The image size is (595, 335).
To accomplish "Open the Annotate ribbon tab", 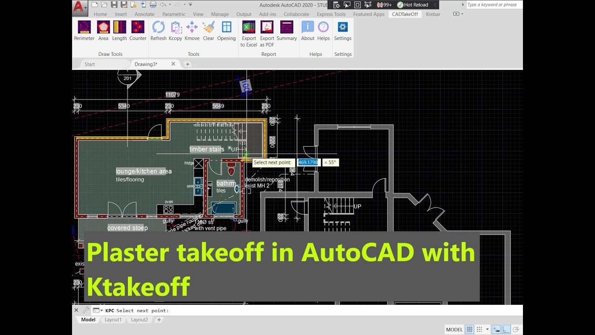I will 145,14.
